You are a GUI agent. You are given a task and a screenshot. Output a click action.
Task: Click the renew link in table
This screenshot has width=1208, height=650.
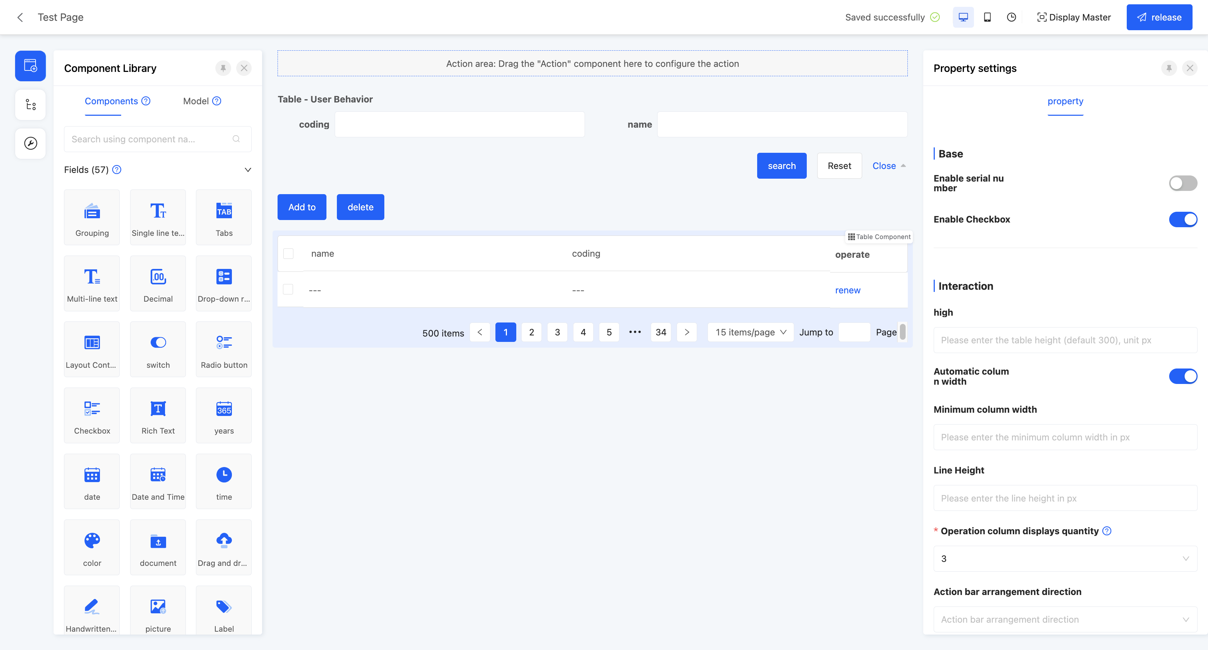(847, 290)
